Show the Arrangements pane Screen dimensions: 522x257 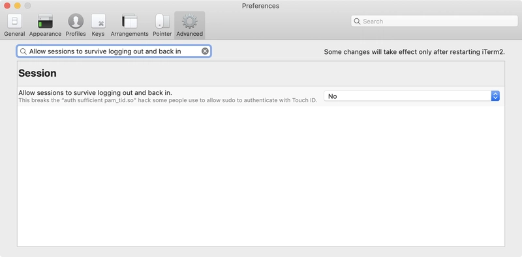point(129,25)
